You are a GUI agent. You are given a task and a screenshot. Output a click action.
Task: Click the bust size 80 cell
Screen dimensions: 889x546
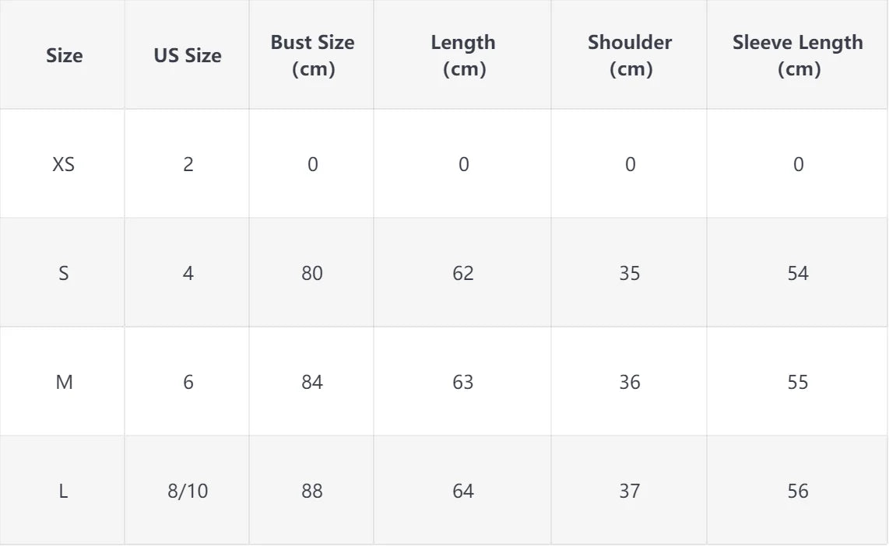point(312,273)
